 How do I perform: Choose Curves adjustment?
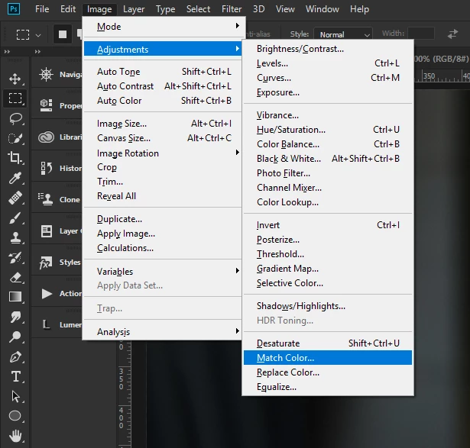(x=328, y=78)
